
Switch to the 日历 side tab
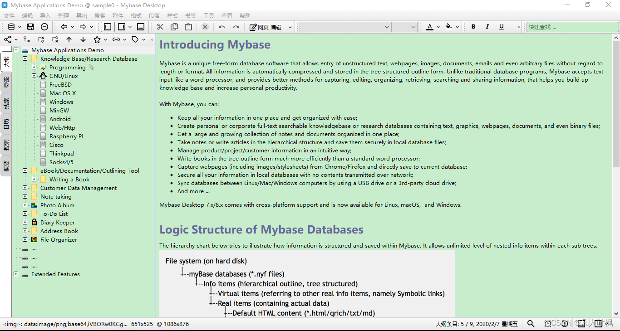coord(6,124)
